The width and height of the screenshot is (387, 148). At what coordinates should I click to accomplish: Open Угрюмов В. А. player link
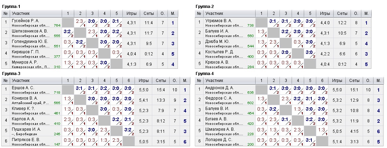click(x=218, y=21)
